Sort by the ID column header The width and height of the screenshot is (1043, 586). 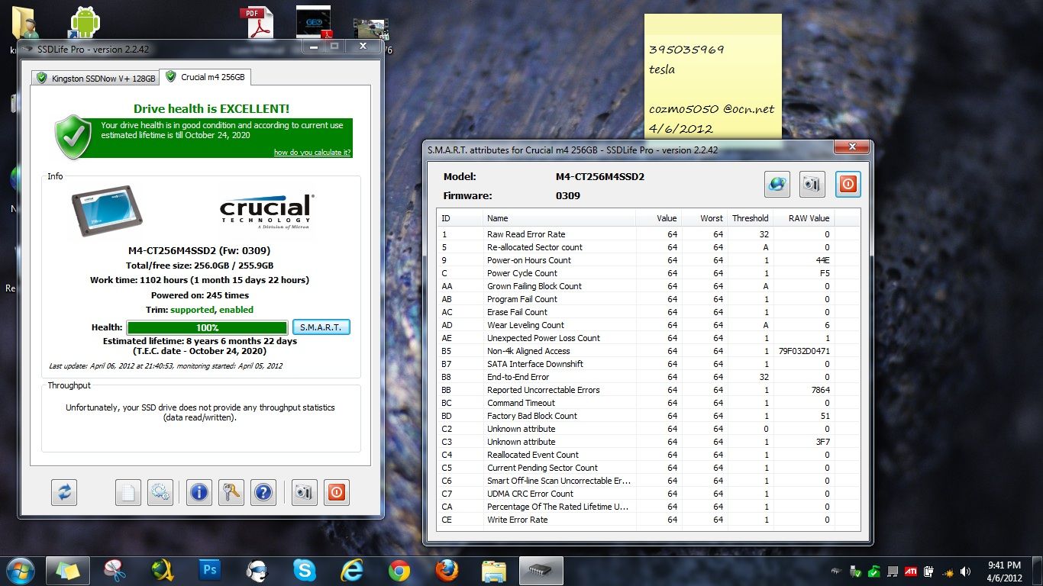point(460,218)
